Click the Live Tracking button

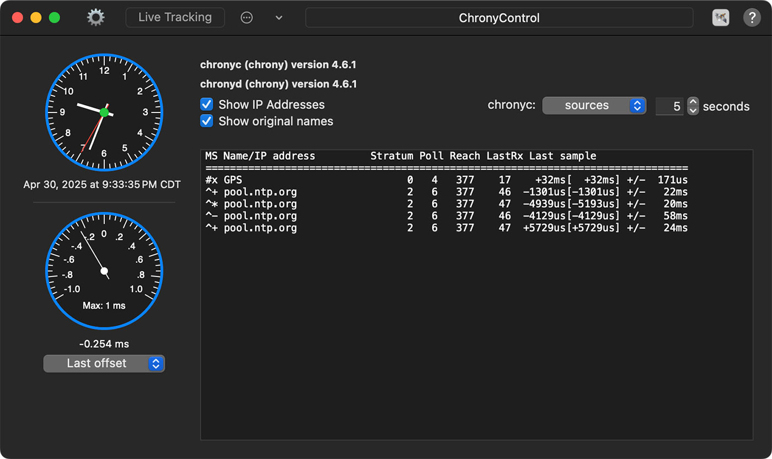pyautogui.click(x=175, y=18)
